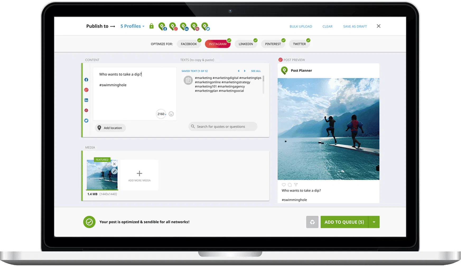Click the recycle post icon button

coord(312,222)
